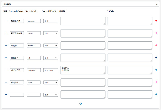
Task: Open field type dropdown for tel row
Action: (x=51, y=58)
